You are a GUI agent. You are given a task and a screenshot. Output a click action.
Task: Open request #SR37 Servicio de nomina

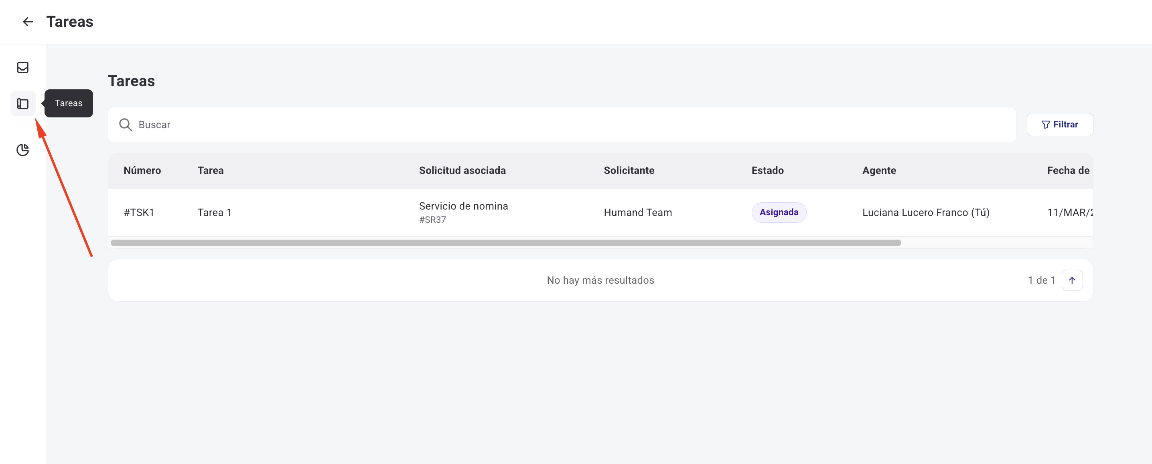(463, 211)
